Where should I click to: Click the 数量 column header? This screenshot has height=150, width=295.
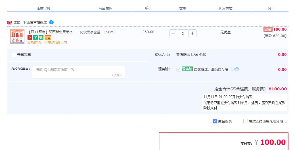(x=183, y=8)
